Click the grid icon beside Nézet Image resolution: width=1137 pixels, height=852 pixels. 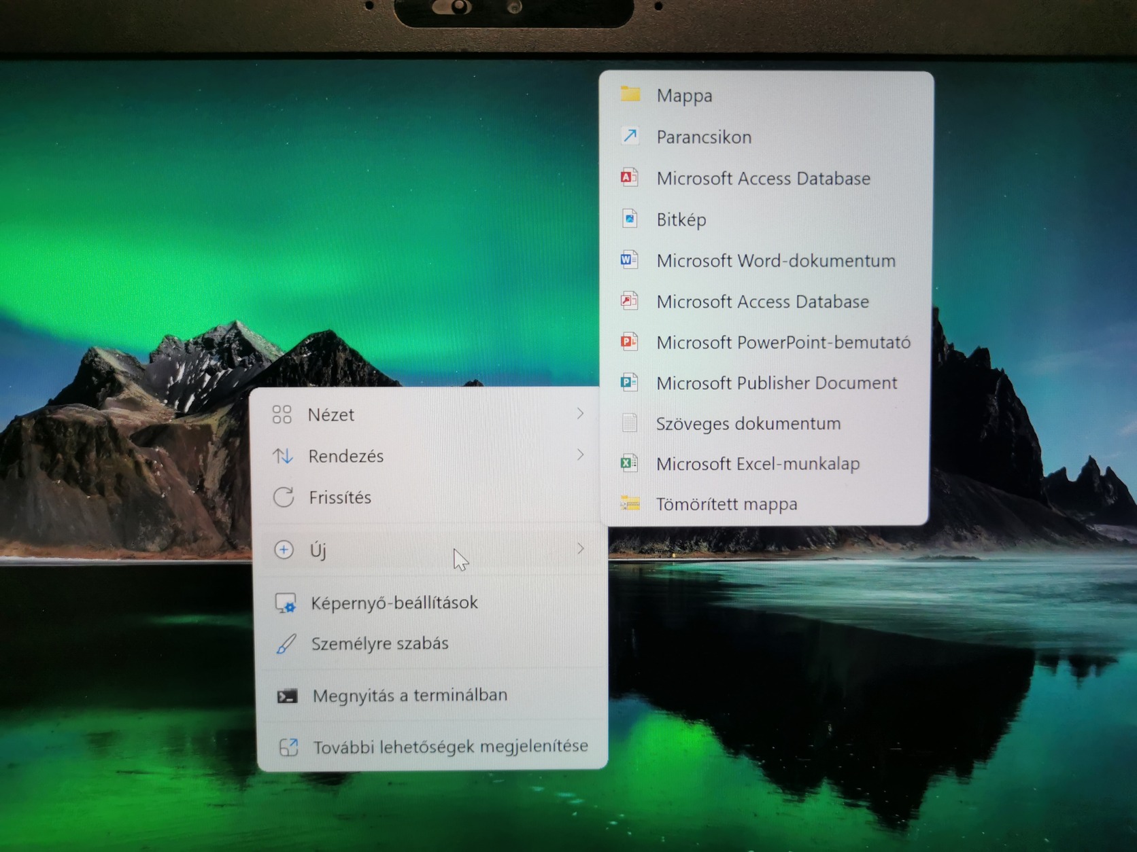[x=282, y=414]
